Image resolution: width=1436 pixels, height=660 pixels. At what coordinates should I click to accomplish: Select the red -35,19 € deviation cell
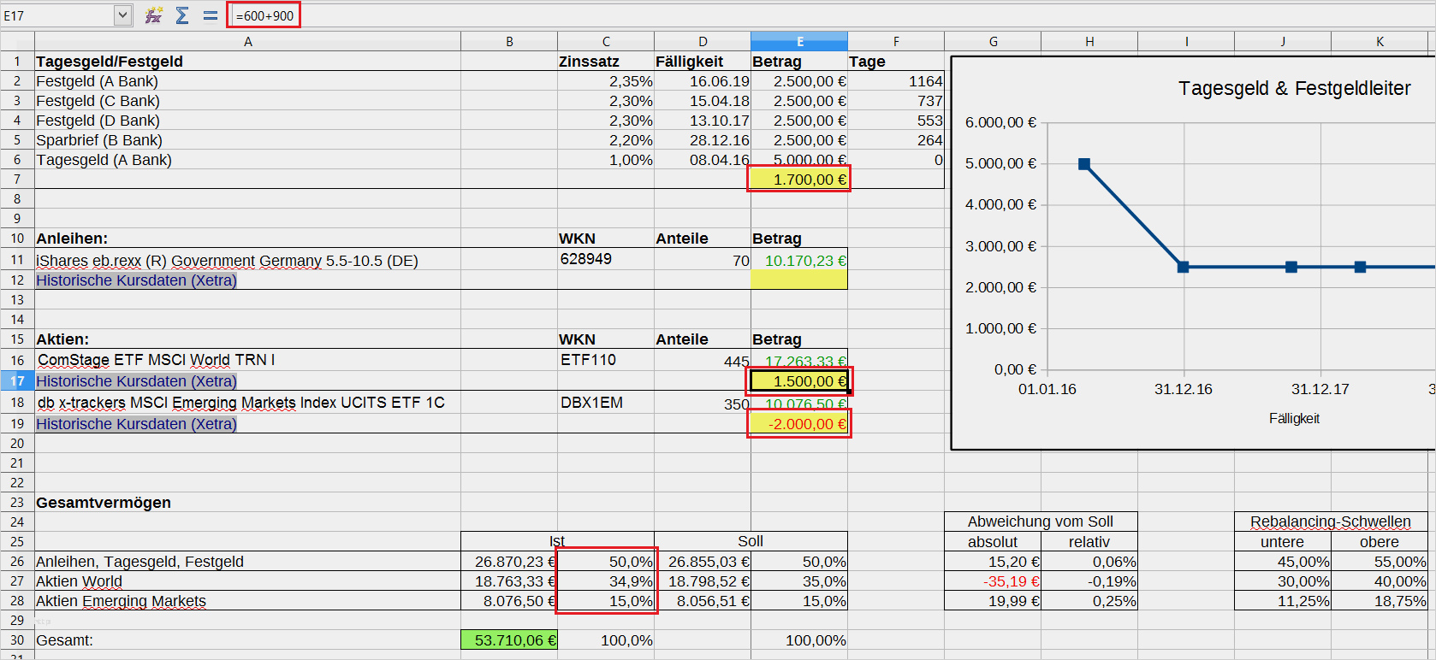coord(993,581)
